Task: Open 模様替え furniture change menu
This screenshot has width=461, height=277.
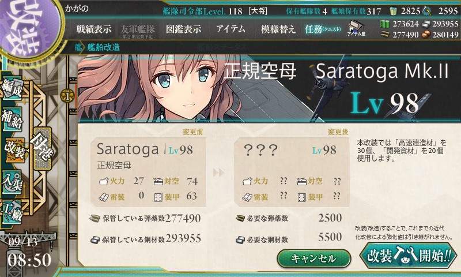Action: (x=278, y=29)
